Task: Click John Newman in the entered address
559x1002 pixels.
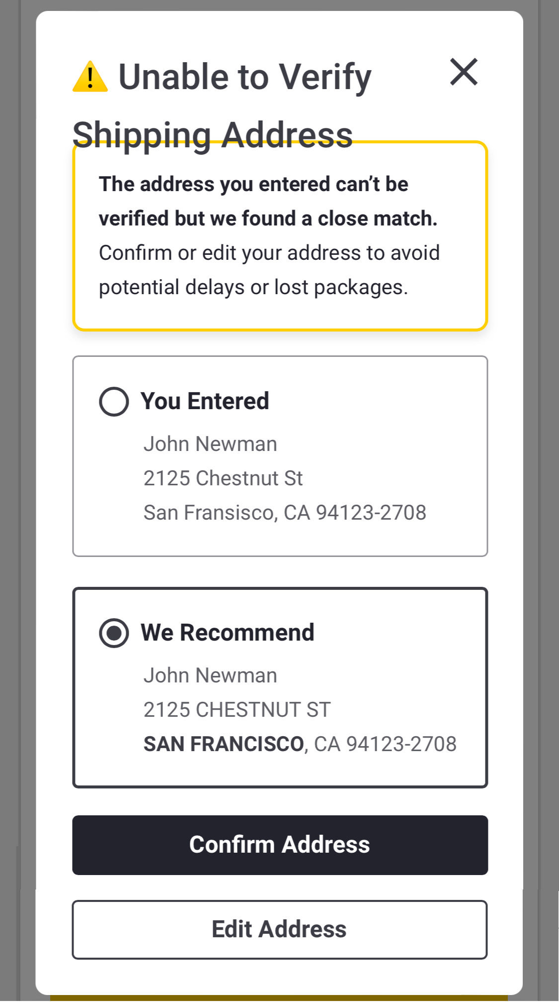Action: 210,444
